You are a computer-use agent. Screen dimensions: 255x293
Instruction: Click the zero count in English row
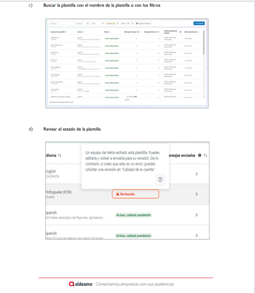pos(196,174)
